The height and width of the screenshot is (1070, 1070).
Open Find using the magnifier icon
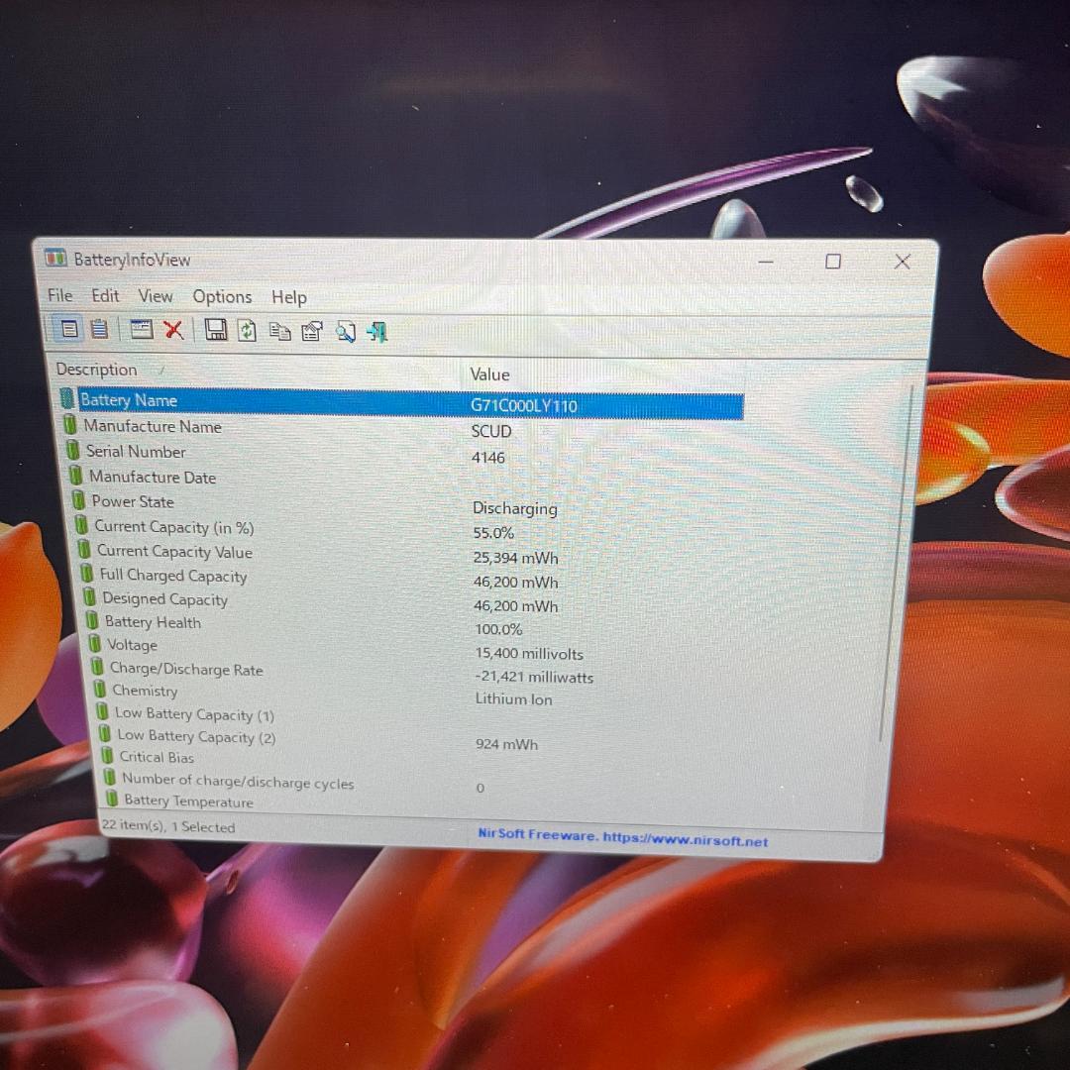(345, 333)
